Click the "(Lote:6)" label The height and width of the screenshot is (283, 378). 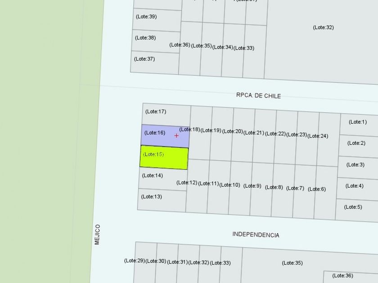point(317,189)
